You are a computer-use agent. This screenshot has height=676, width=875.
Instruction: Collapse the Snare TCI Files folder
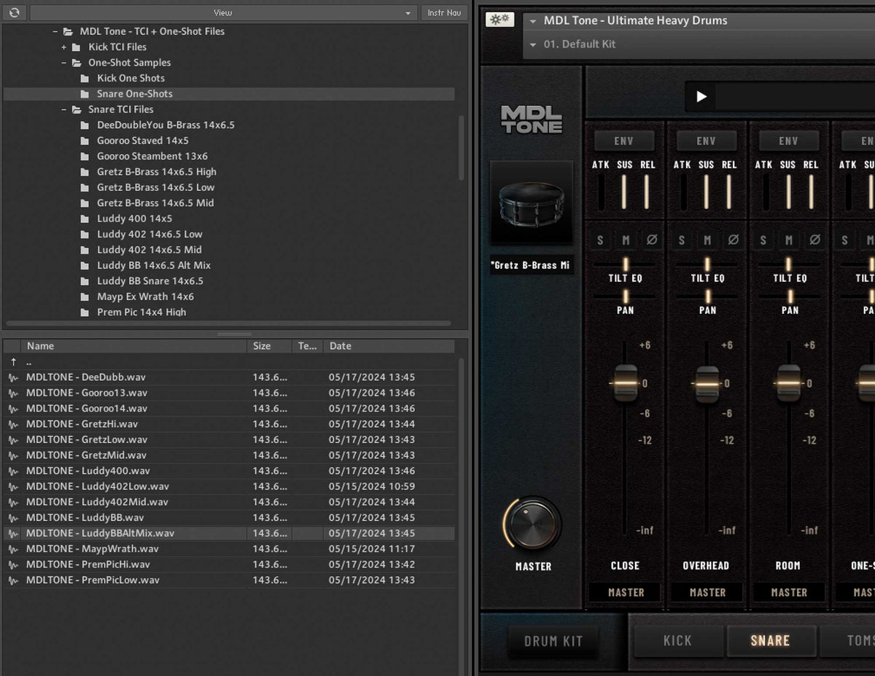tap(64, 109)
